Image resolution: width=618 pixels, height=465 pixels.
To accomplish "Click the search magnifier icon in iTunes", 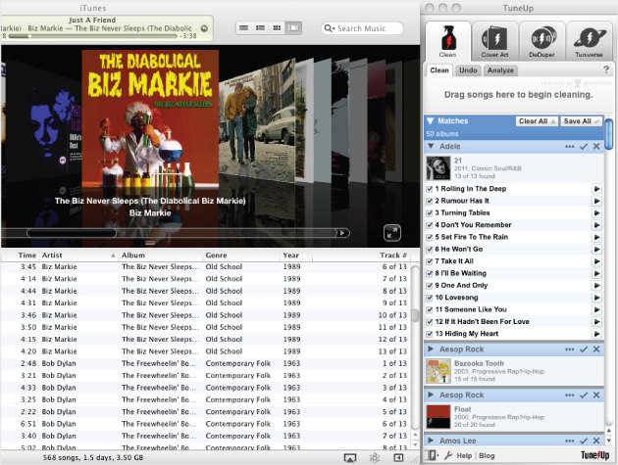I will click(x=328, y=28).
